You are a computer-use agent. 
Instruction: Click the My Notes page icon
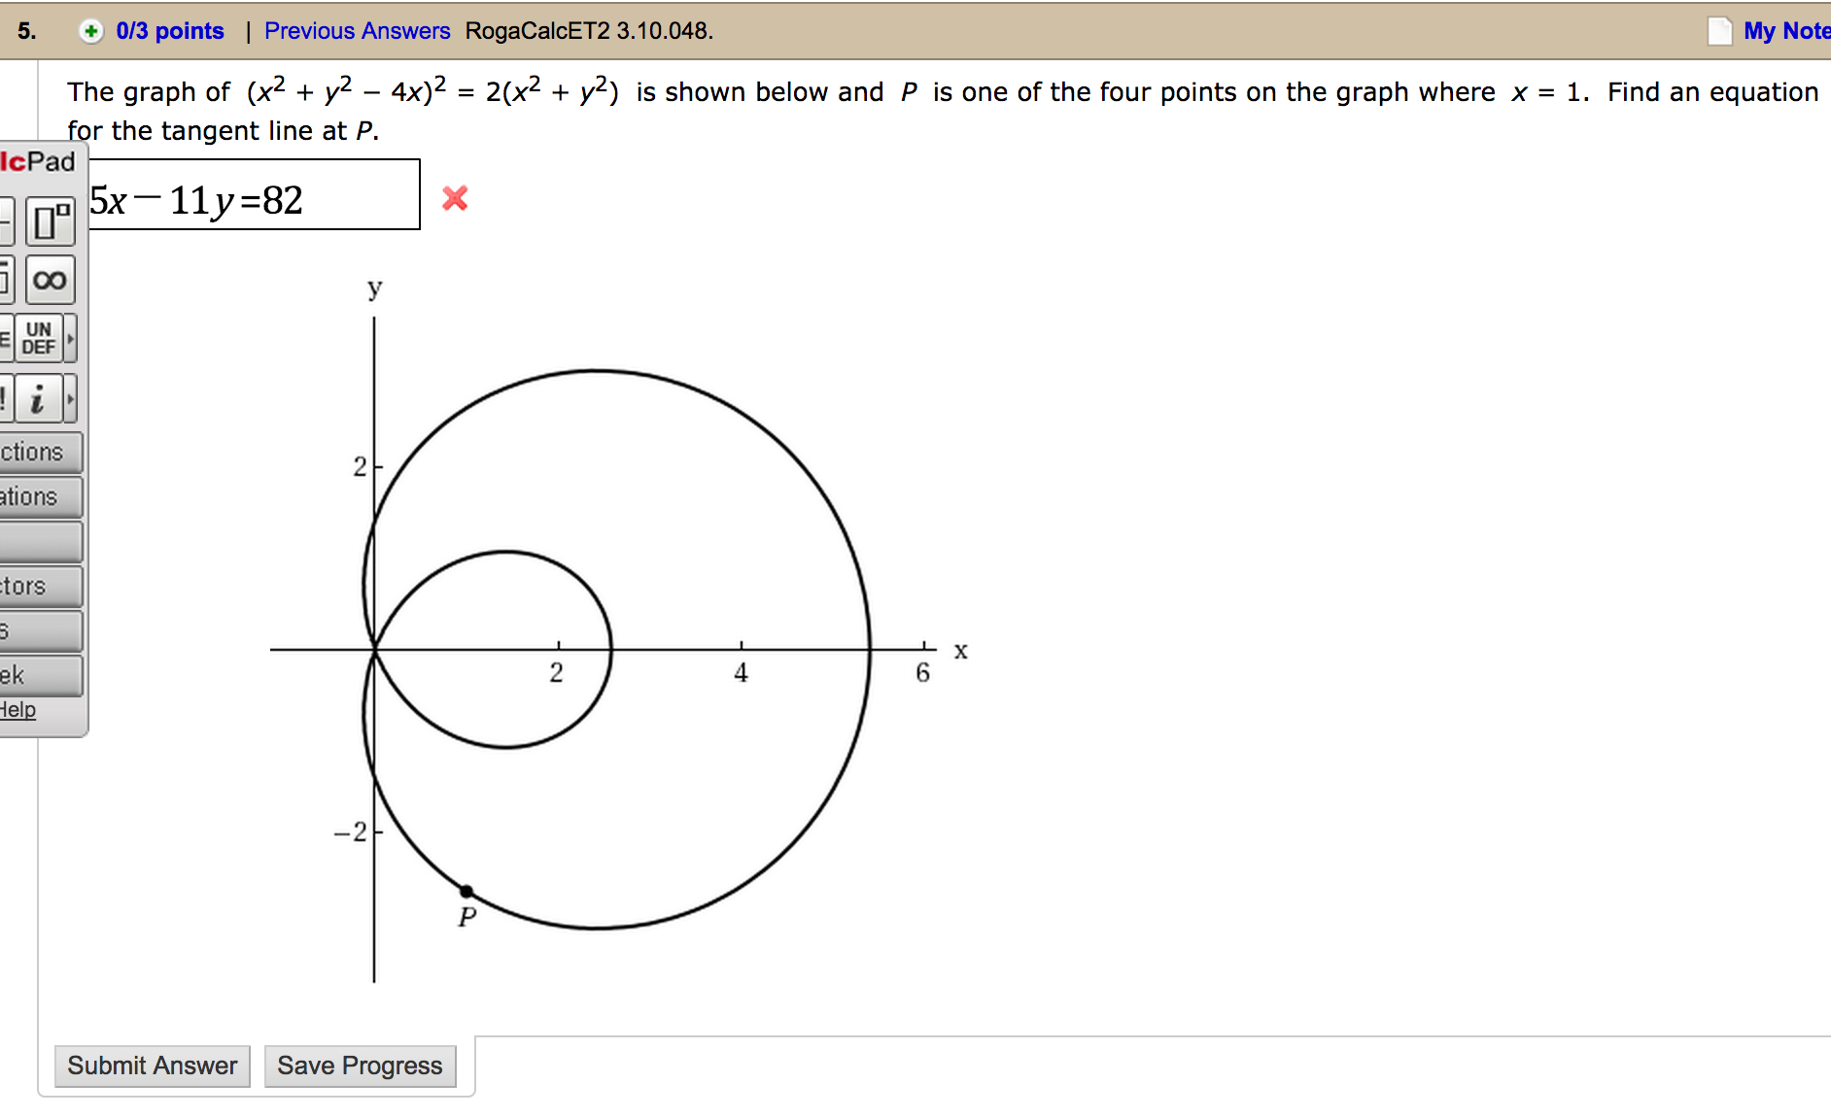[x=1719, y=31]
